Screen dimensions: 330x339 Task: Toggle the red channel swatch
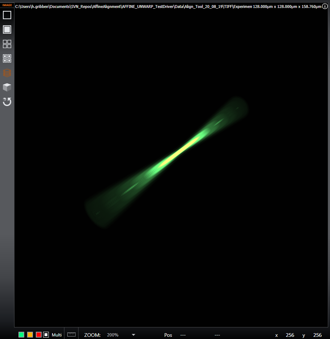click(x=39, y=335)
